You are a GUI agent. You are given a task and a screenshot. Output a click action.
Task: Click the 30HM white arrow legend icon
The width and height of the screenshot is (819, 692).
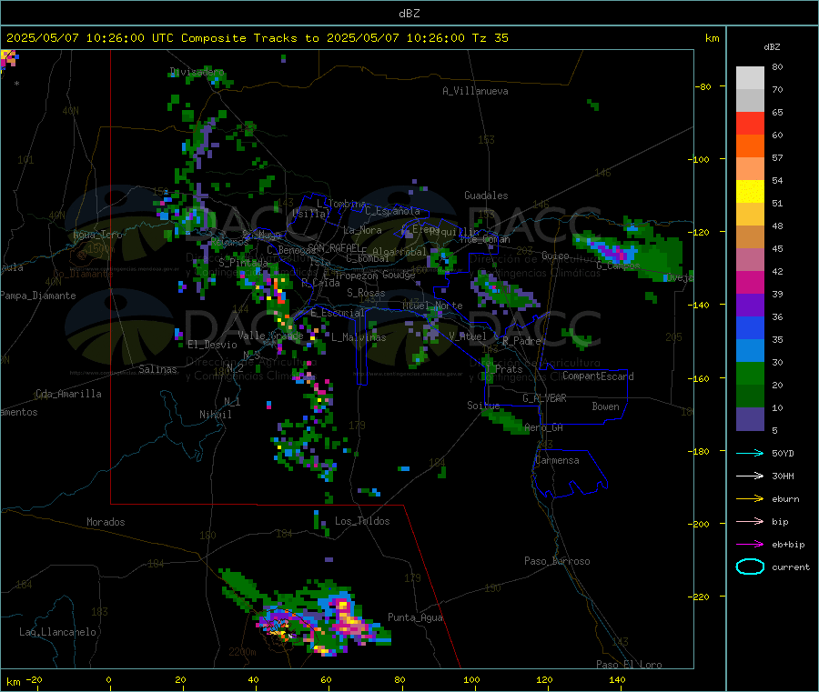pyautogui.click(x=750, y=476)
